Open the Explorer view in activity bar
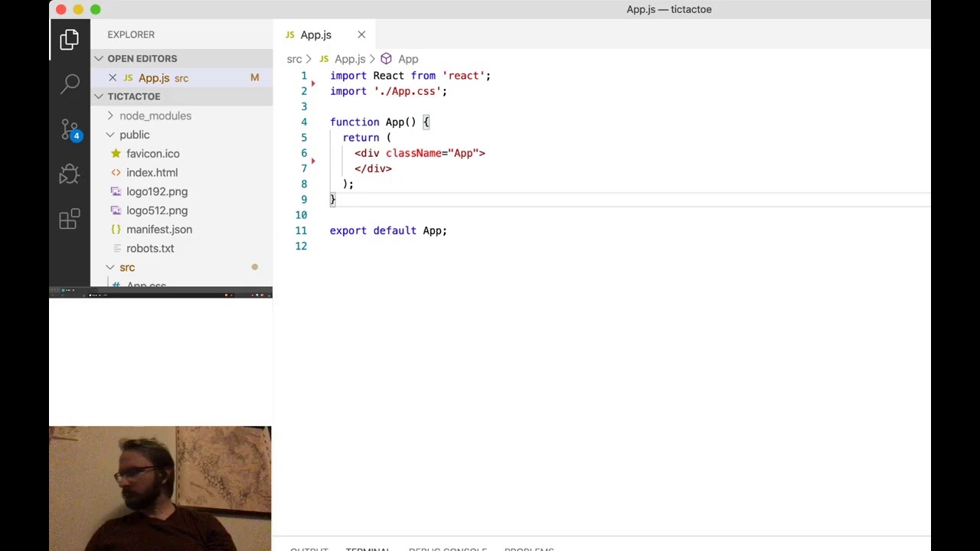This screenshot has width=980, height=551. click(70, 39)
